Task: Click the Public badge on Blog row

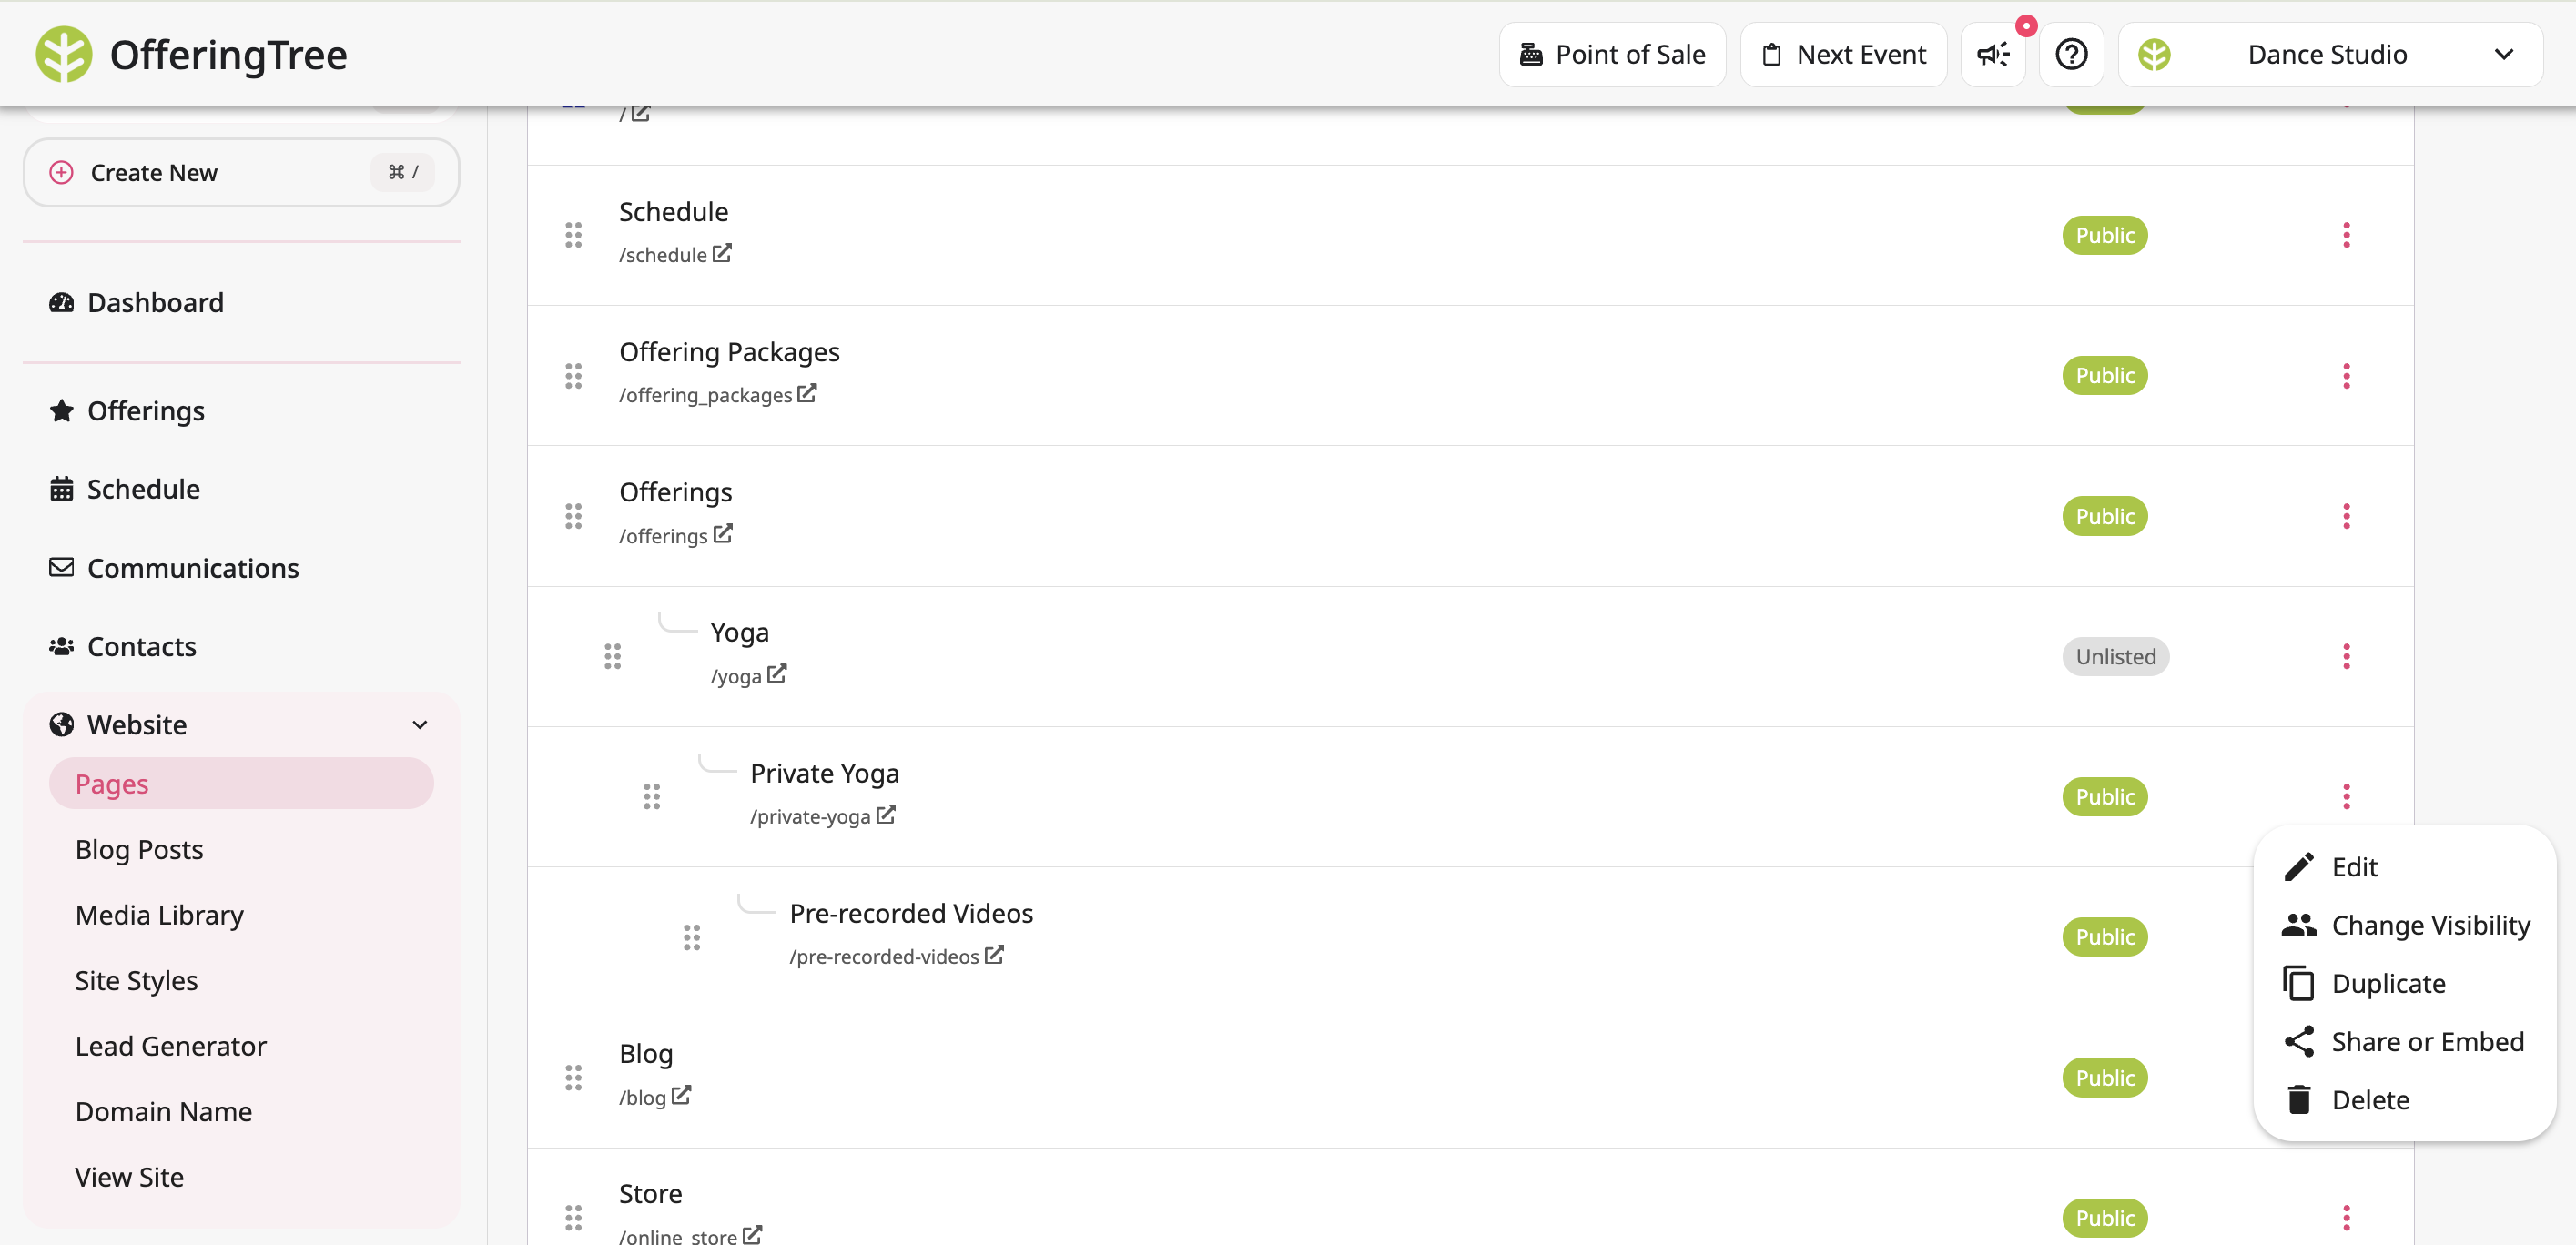Action: 2105,1078
